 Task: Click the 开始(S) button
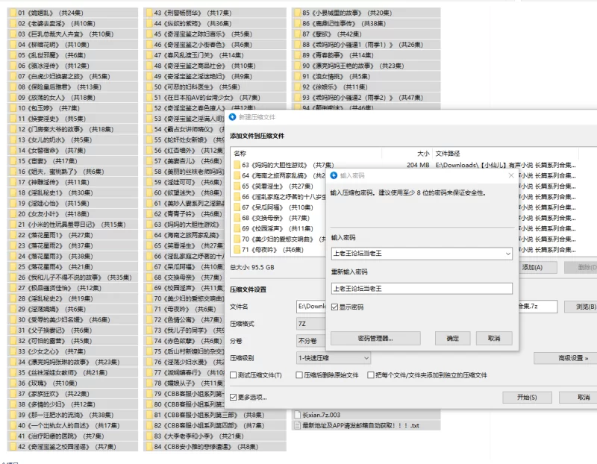pos(527,397)
